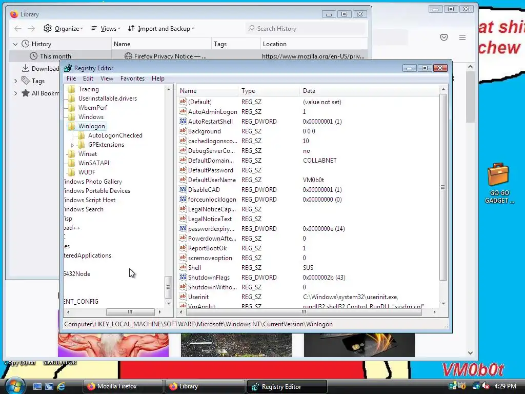Click the Library back arrow button

click(x=18, y=29)
